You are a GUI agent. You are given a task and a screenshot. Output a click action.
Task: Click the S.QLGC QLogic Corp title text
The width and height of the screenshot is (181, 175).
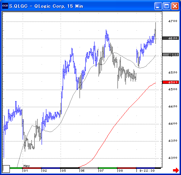pyautogui.click(x=46, y=6)
